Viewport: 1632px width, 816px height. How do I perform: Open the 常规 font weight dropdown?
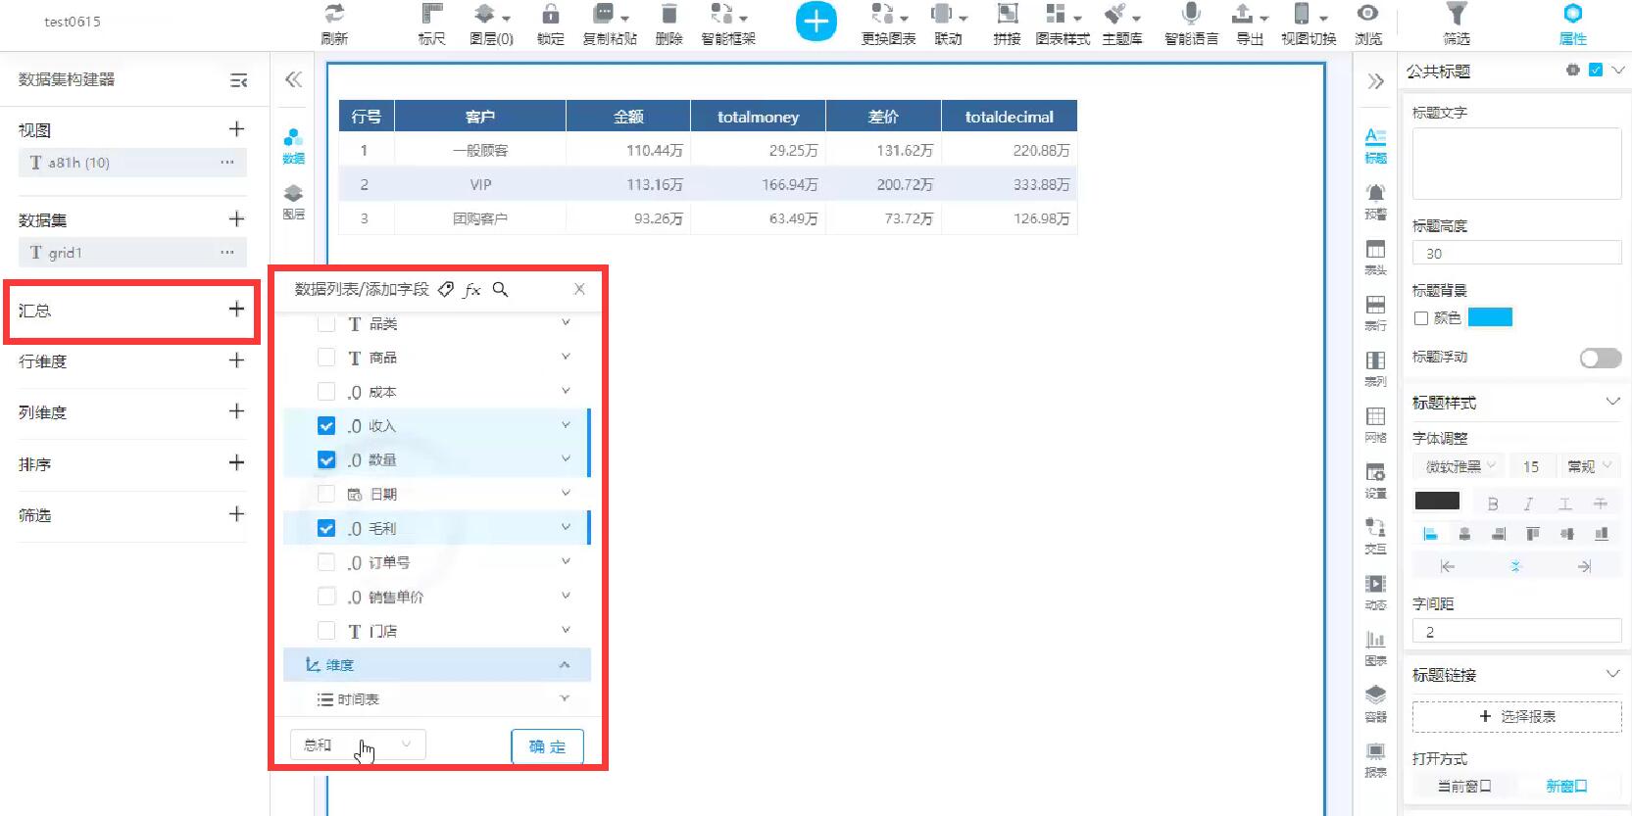coord(1590,466)
